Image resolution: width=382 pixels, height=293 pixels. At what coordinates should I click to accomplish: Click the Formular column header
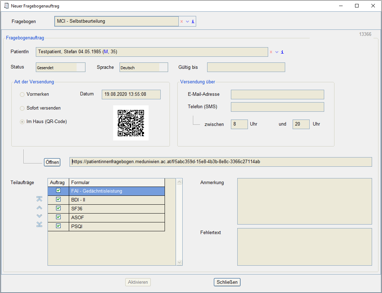pyautogui.click(x=116, y=182)
